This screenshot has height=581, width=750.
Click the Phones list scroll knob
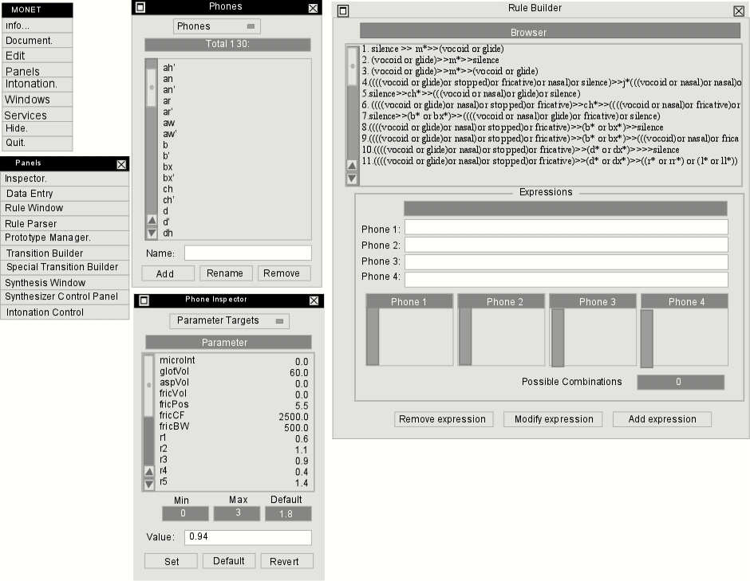[152, 88]
